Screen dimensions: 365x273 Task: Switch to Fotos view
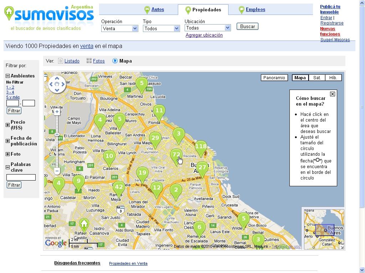(99, 61)
